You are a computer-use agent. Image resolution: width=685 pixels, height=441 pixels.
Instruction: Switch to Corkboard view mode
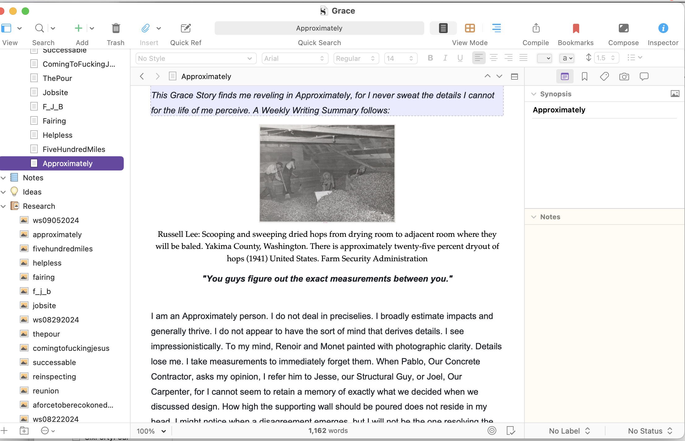pos(470,28)
